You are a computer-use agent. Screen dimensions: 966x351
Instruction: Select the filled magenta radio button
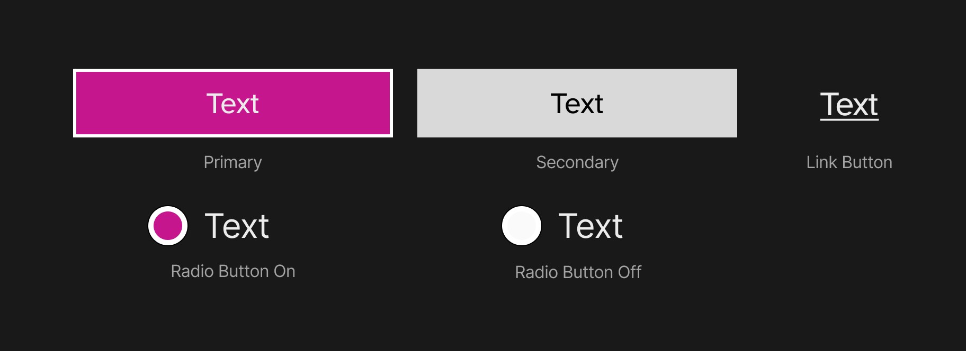[168, 226]
